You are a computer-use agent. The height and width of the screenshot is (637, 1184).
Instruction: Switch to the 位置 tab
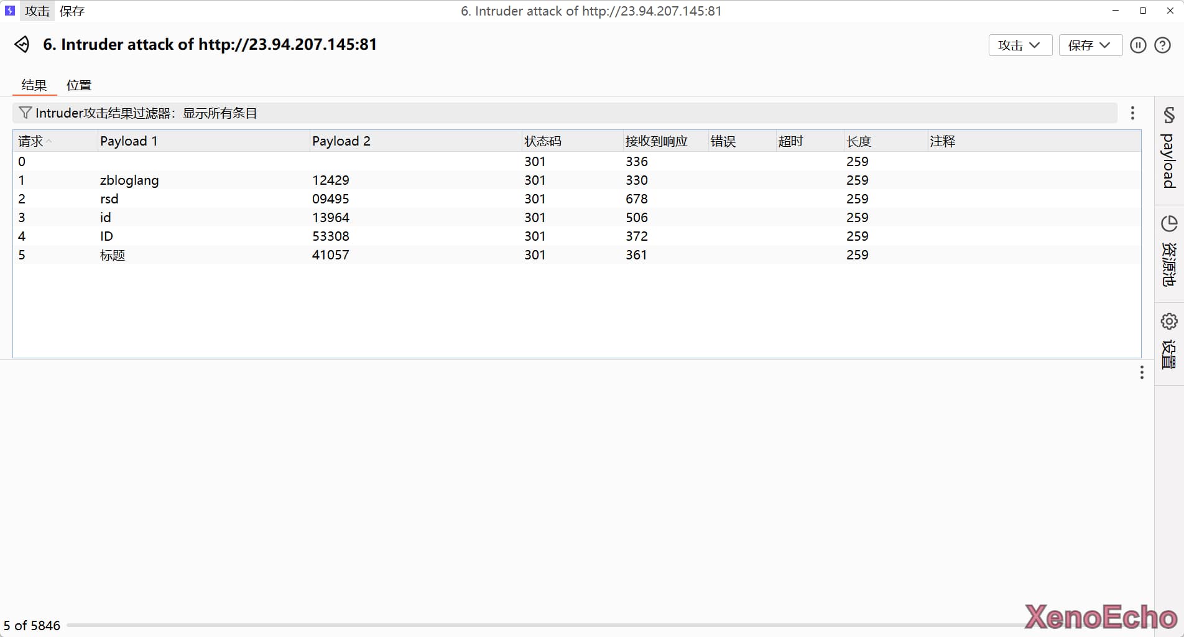click(79, 85)
